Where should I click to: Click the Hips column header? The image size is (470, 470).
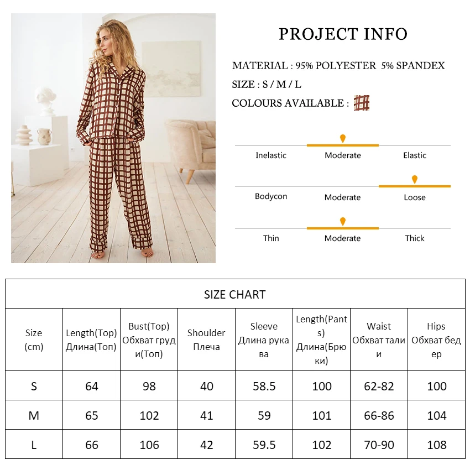point(436,340)
